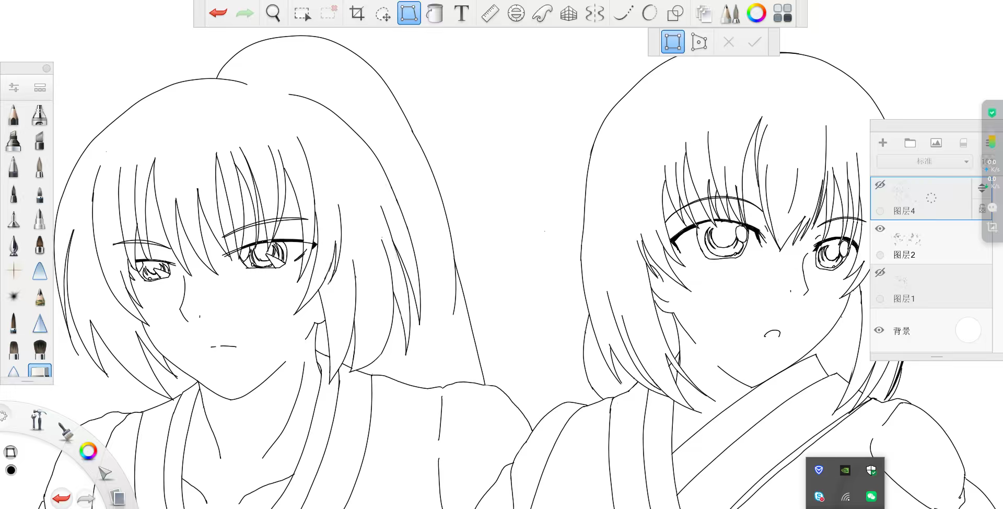The width and height of the screenshot is (1003, 509).
Task: Activate the Text tool
Action: (x=461, y=13)
